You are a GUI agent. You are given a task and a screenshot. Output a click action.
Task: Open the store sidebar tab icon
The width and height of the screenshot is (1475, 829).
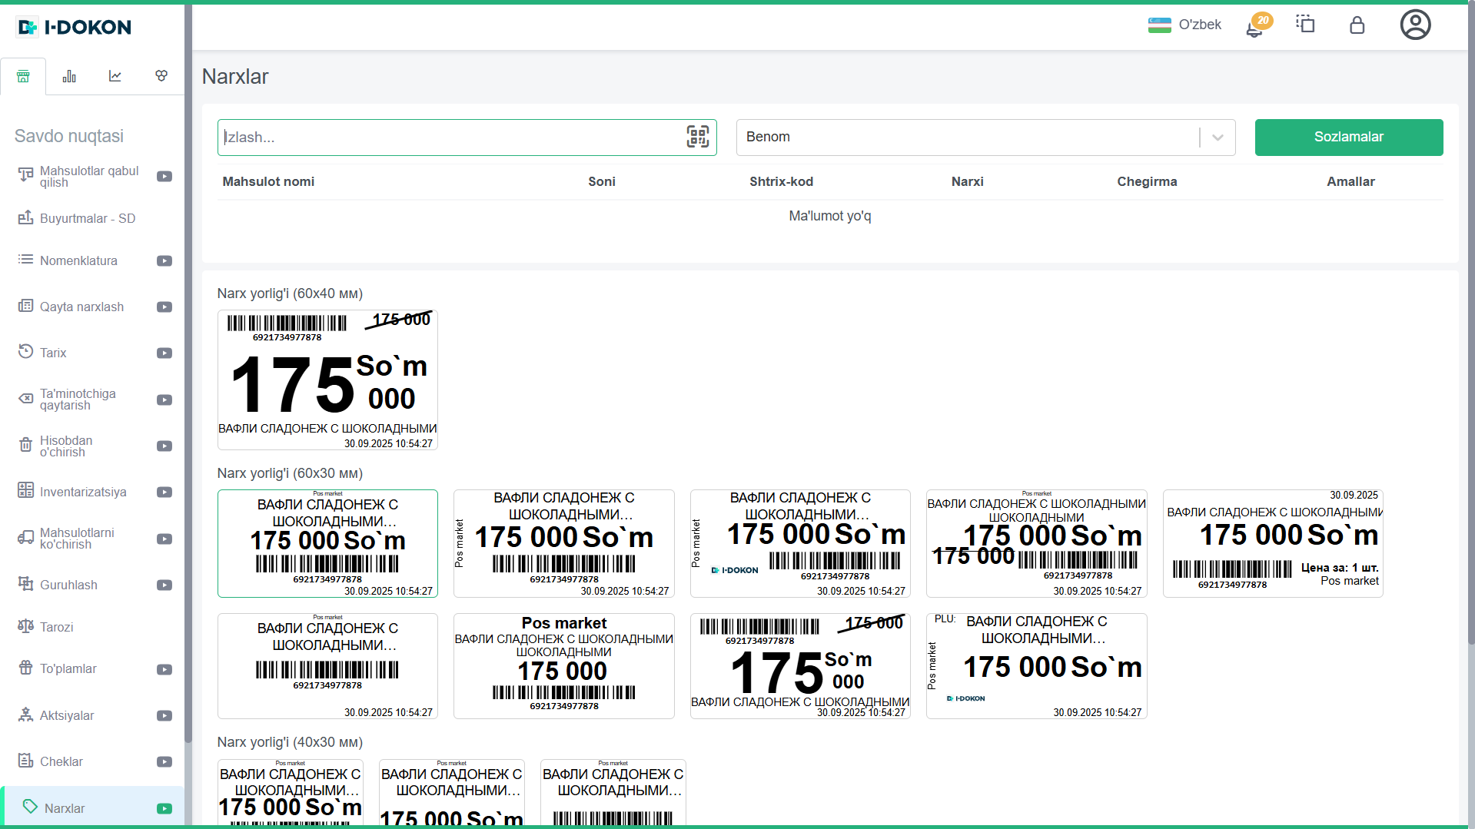click(x=23, y=76)
